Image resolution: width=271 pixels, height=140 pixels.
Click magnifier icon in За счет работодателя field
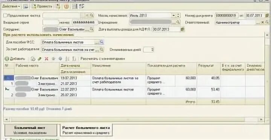[102, 50]
